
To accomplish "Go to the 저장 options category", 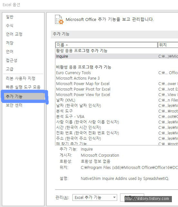I will pos(10,43).
